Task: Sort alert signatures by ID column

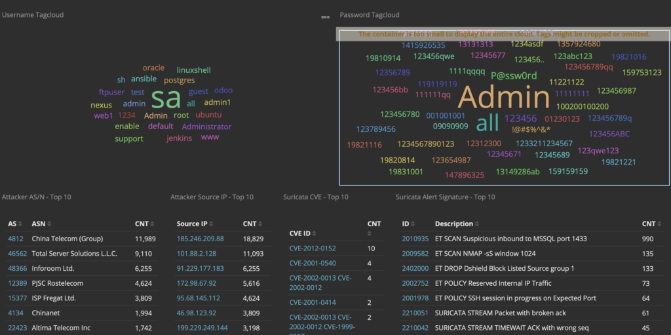Action: point(413,224)
